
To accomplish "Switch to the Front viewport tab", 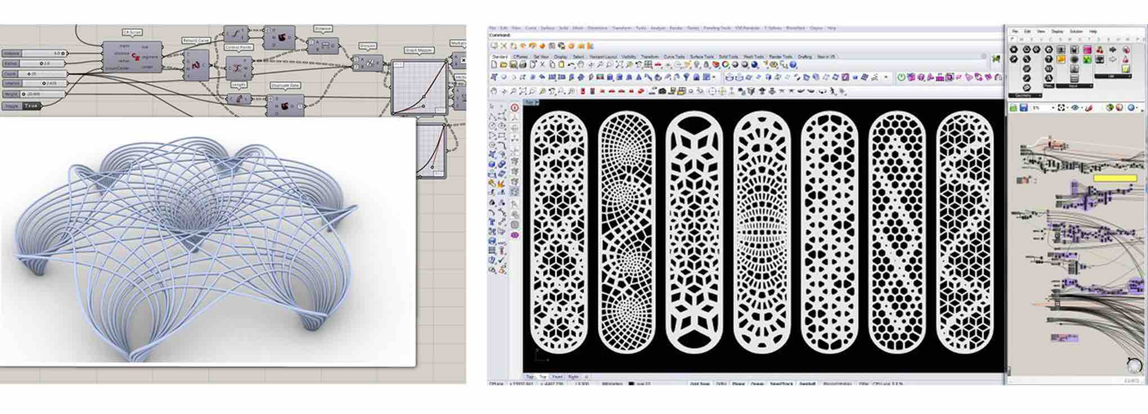I will 557,376.
